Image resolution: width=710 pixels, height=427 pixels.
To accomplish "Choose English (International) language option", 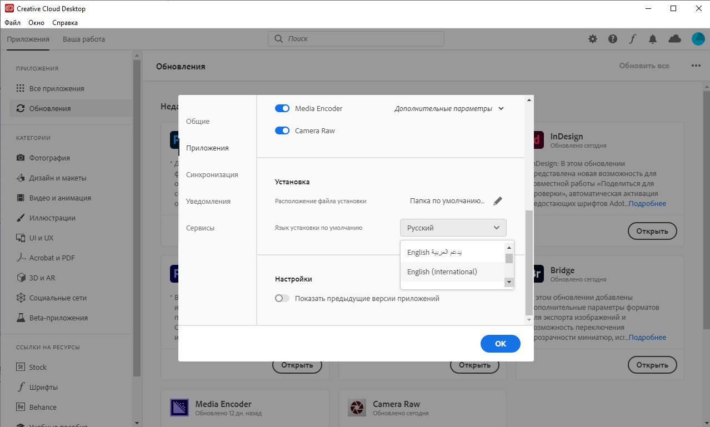I will 452,272.
